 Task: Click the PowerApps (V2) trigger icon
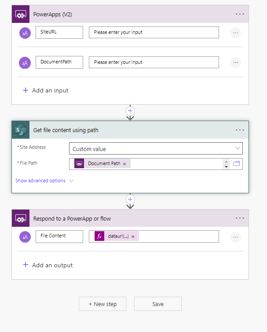click(21, 14)
